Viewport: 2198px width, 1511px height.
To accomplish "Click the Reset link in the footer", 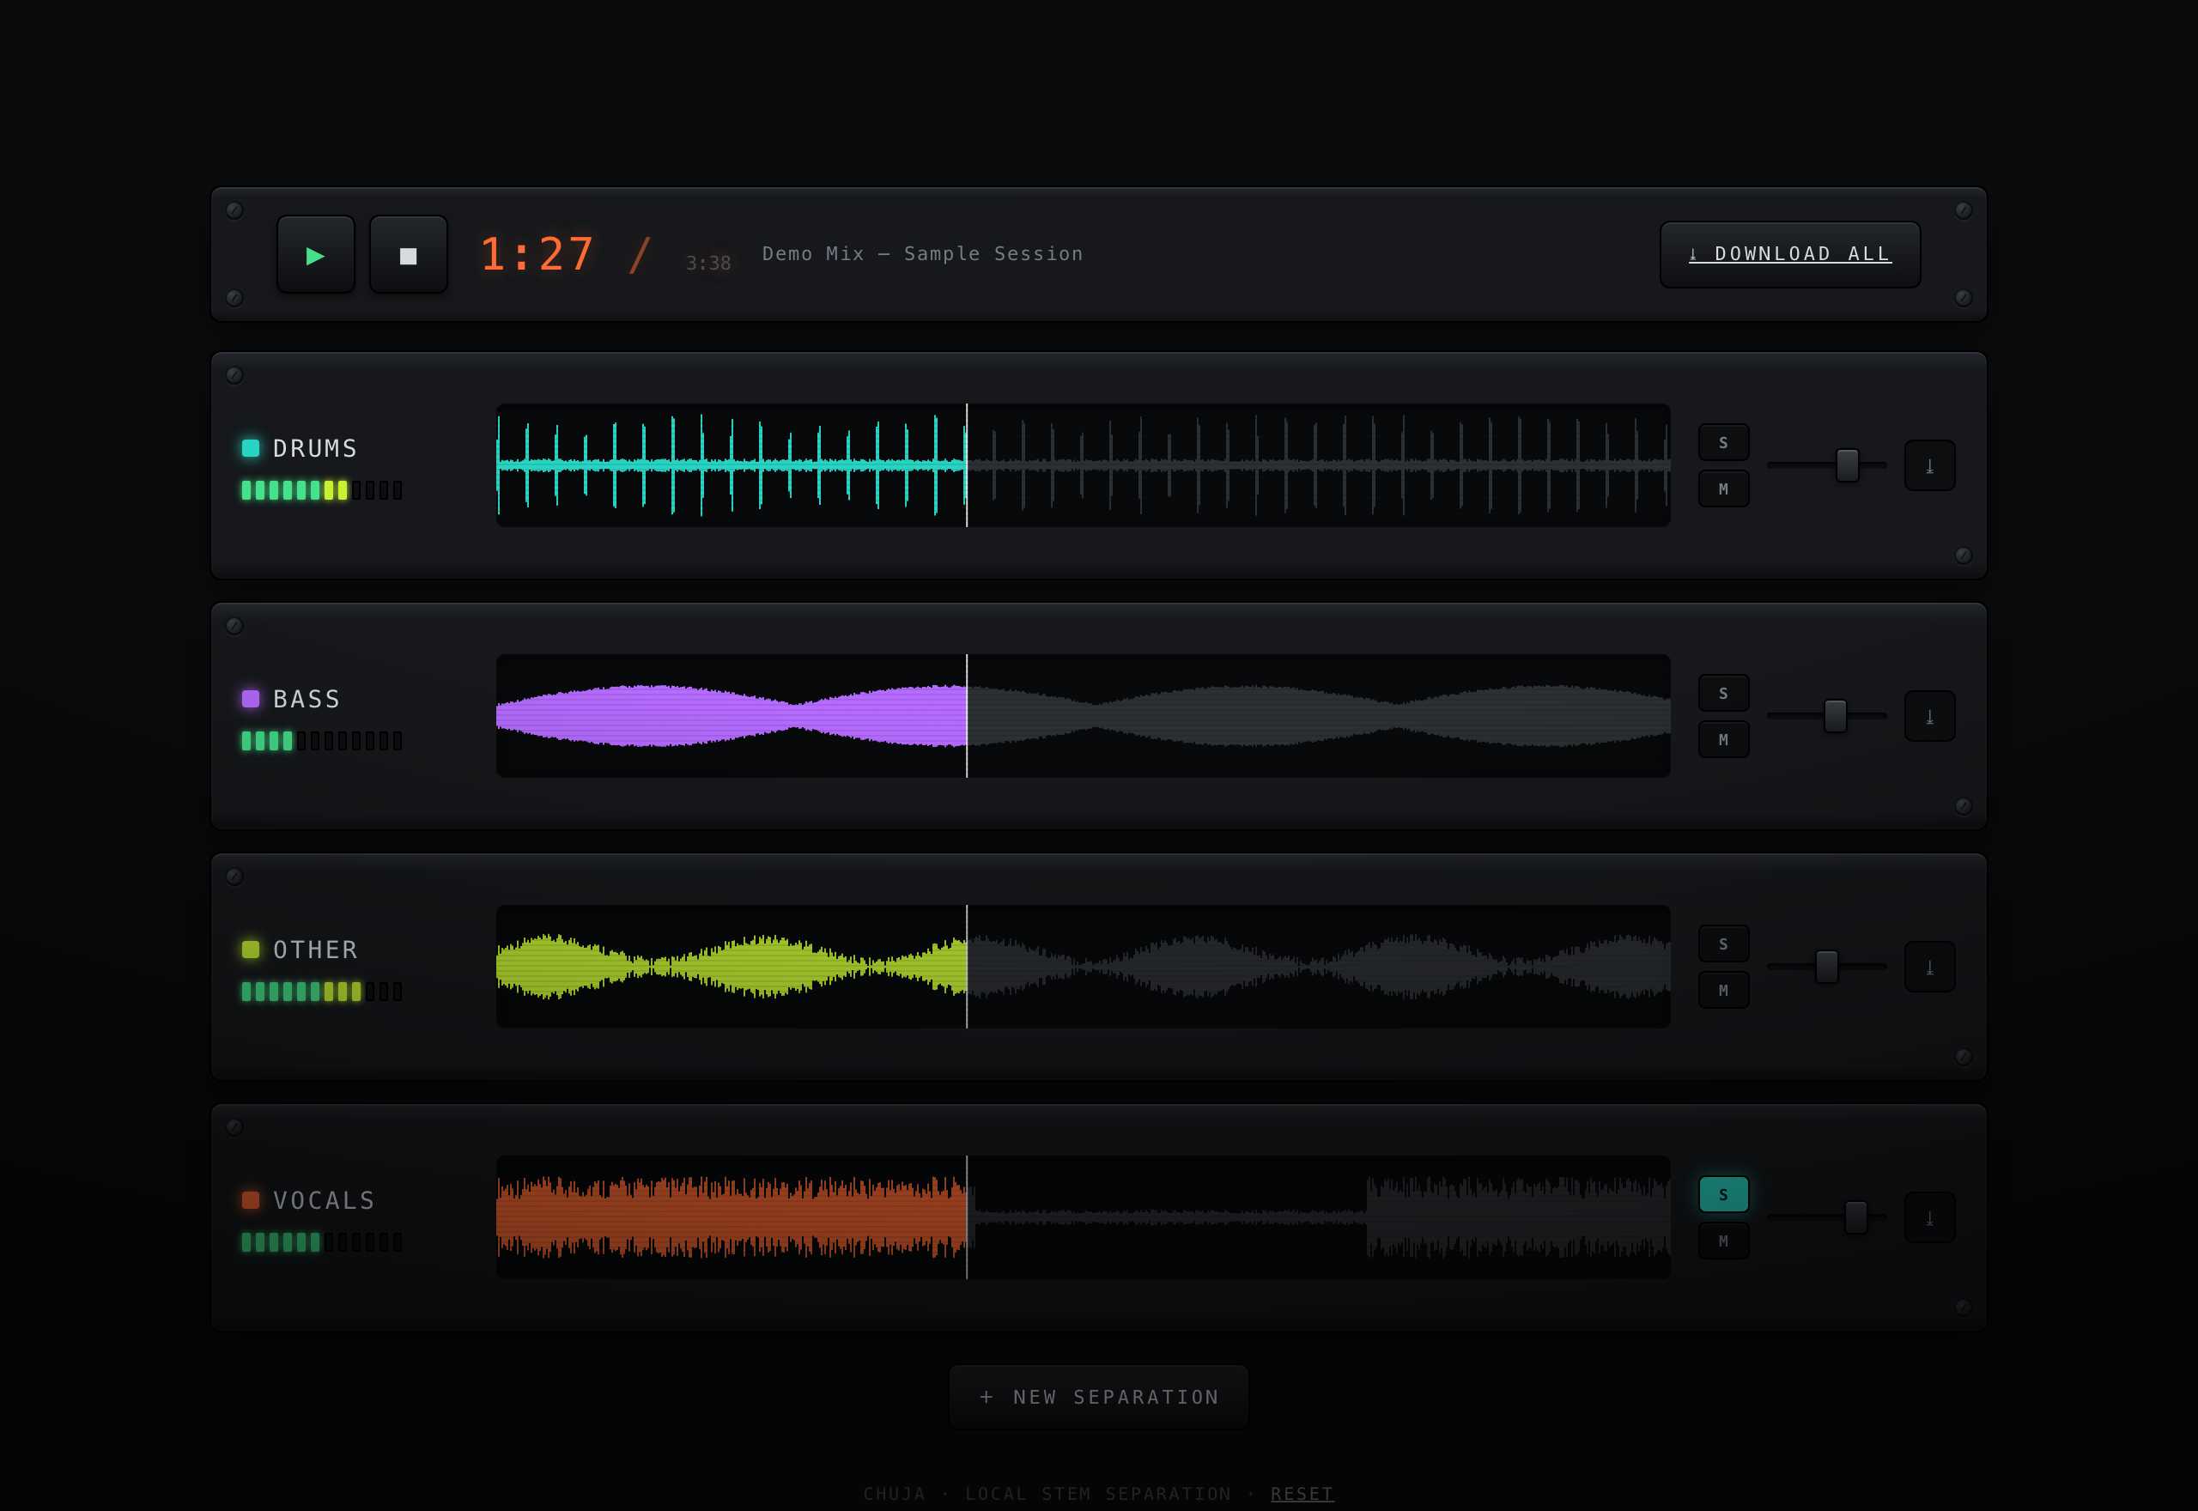I will [x=1302, y=1494].
